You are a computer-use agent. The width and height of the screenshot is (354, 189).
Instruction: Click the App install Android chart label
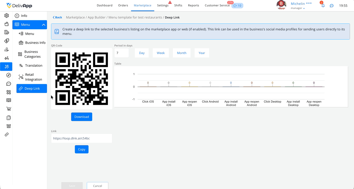click(x=231, y=103)
